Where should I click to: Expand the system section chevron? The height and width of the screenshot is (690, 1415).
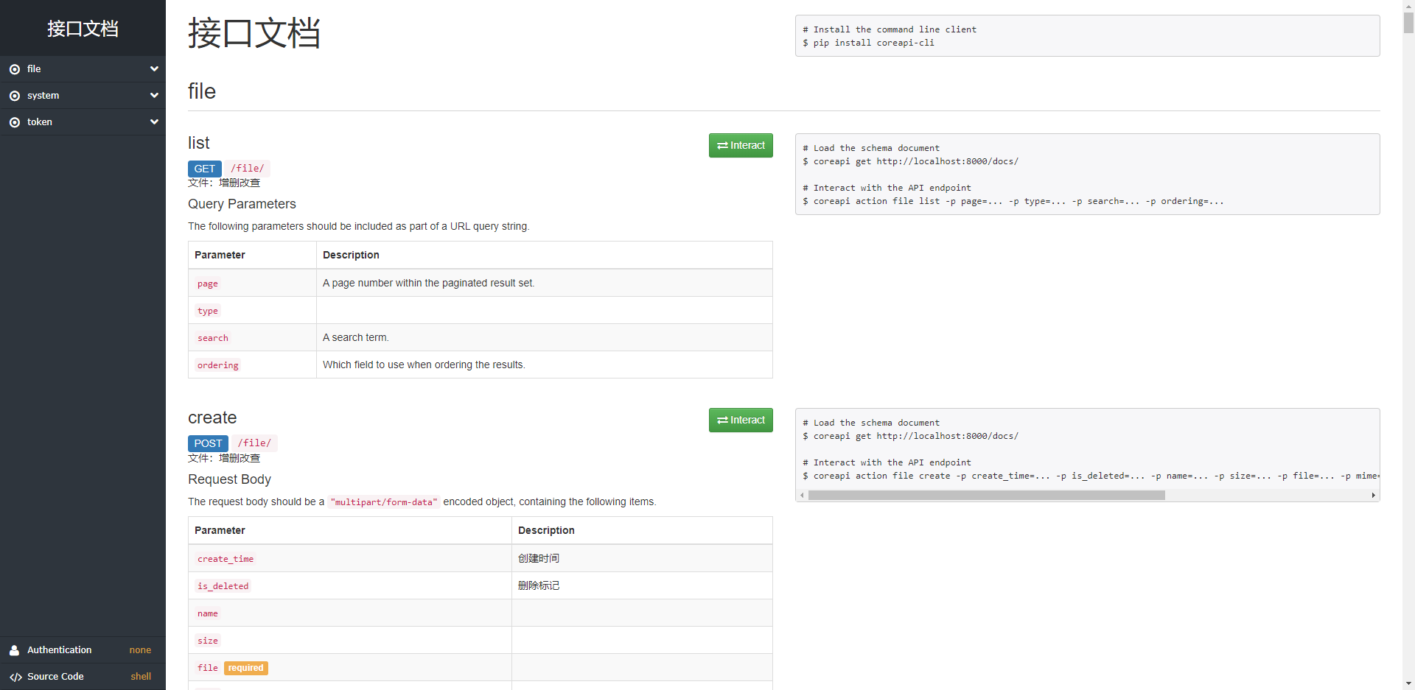pyautogui.click(x=154, y=96)
